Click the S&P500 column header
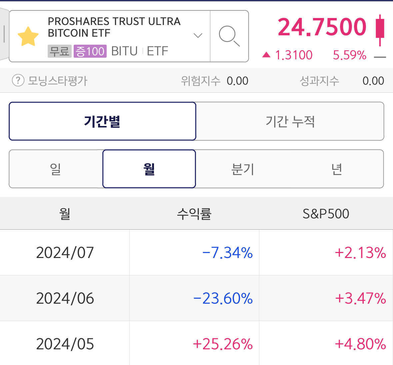The image size is (393, 365). click(326, 213)
